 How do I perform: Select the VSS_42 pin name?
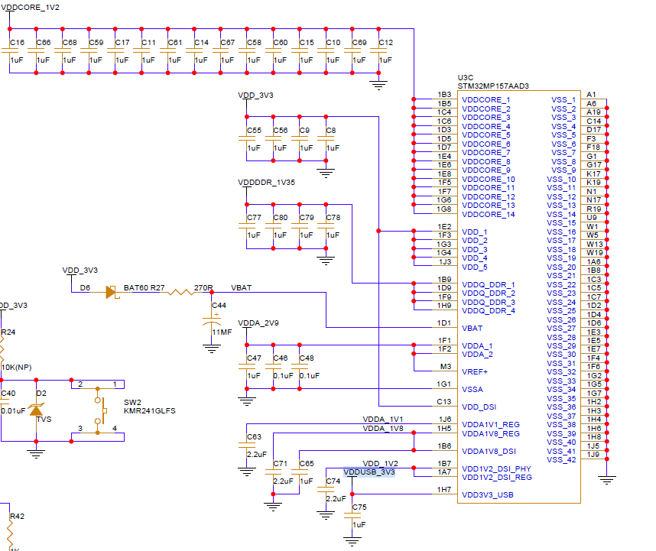pos(561,459)
